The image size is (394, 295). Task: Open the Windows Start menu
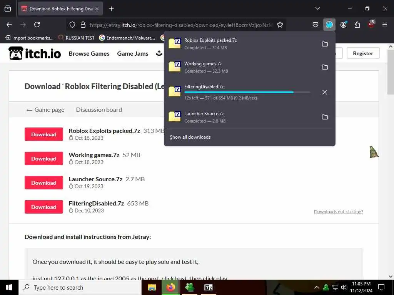point(9,287)
